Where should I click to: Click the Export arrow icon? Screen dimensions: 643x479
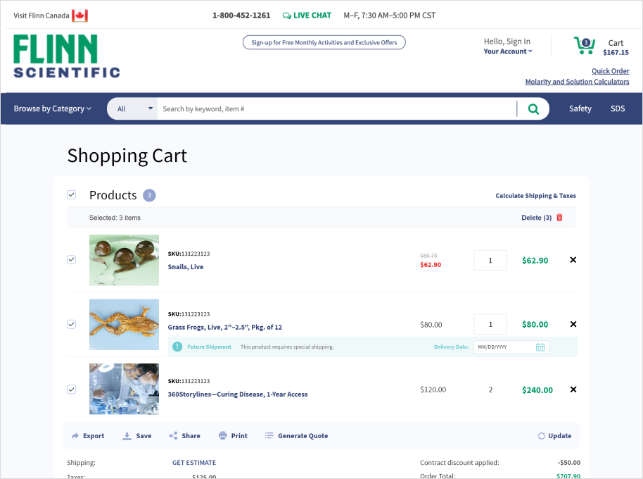[x=75, y=436]
